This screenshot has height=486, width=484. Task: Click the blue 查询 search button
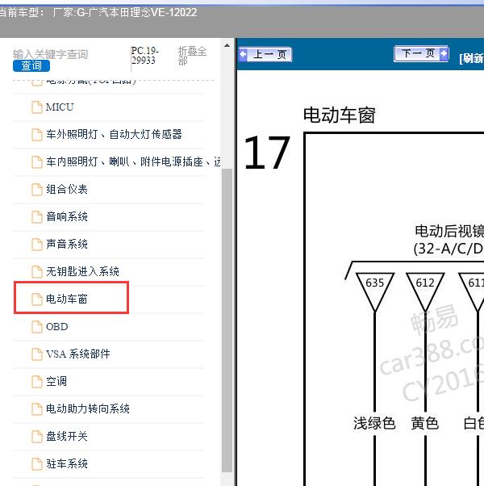pos(31,65)
